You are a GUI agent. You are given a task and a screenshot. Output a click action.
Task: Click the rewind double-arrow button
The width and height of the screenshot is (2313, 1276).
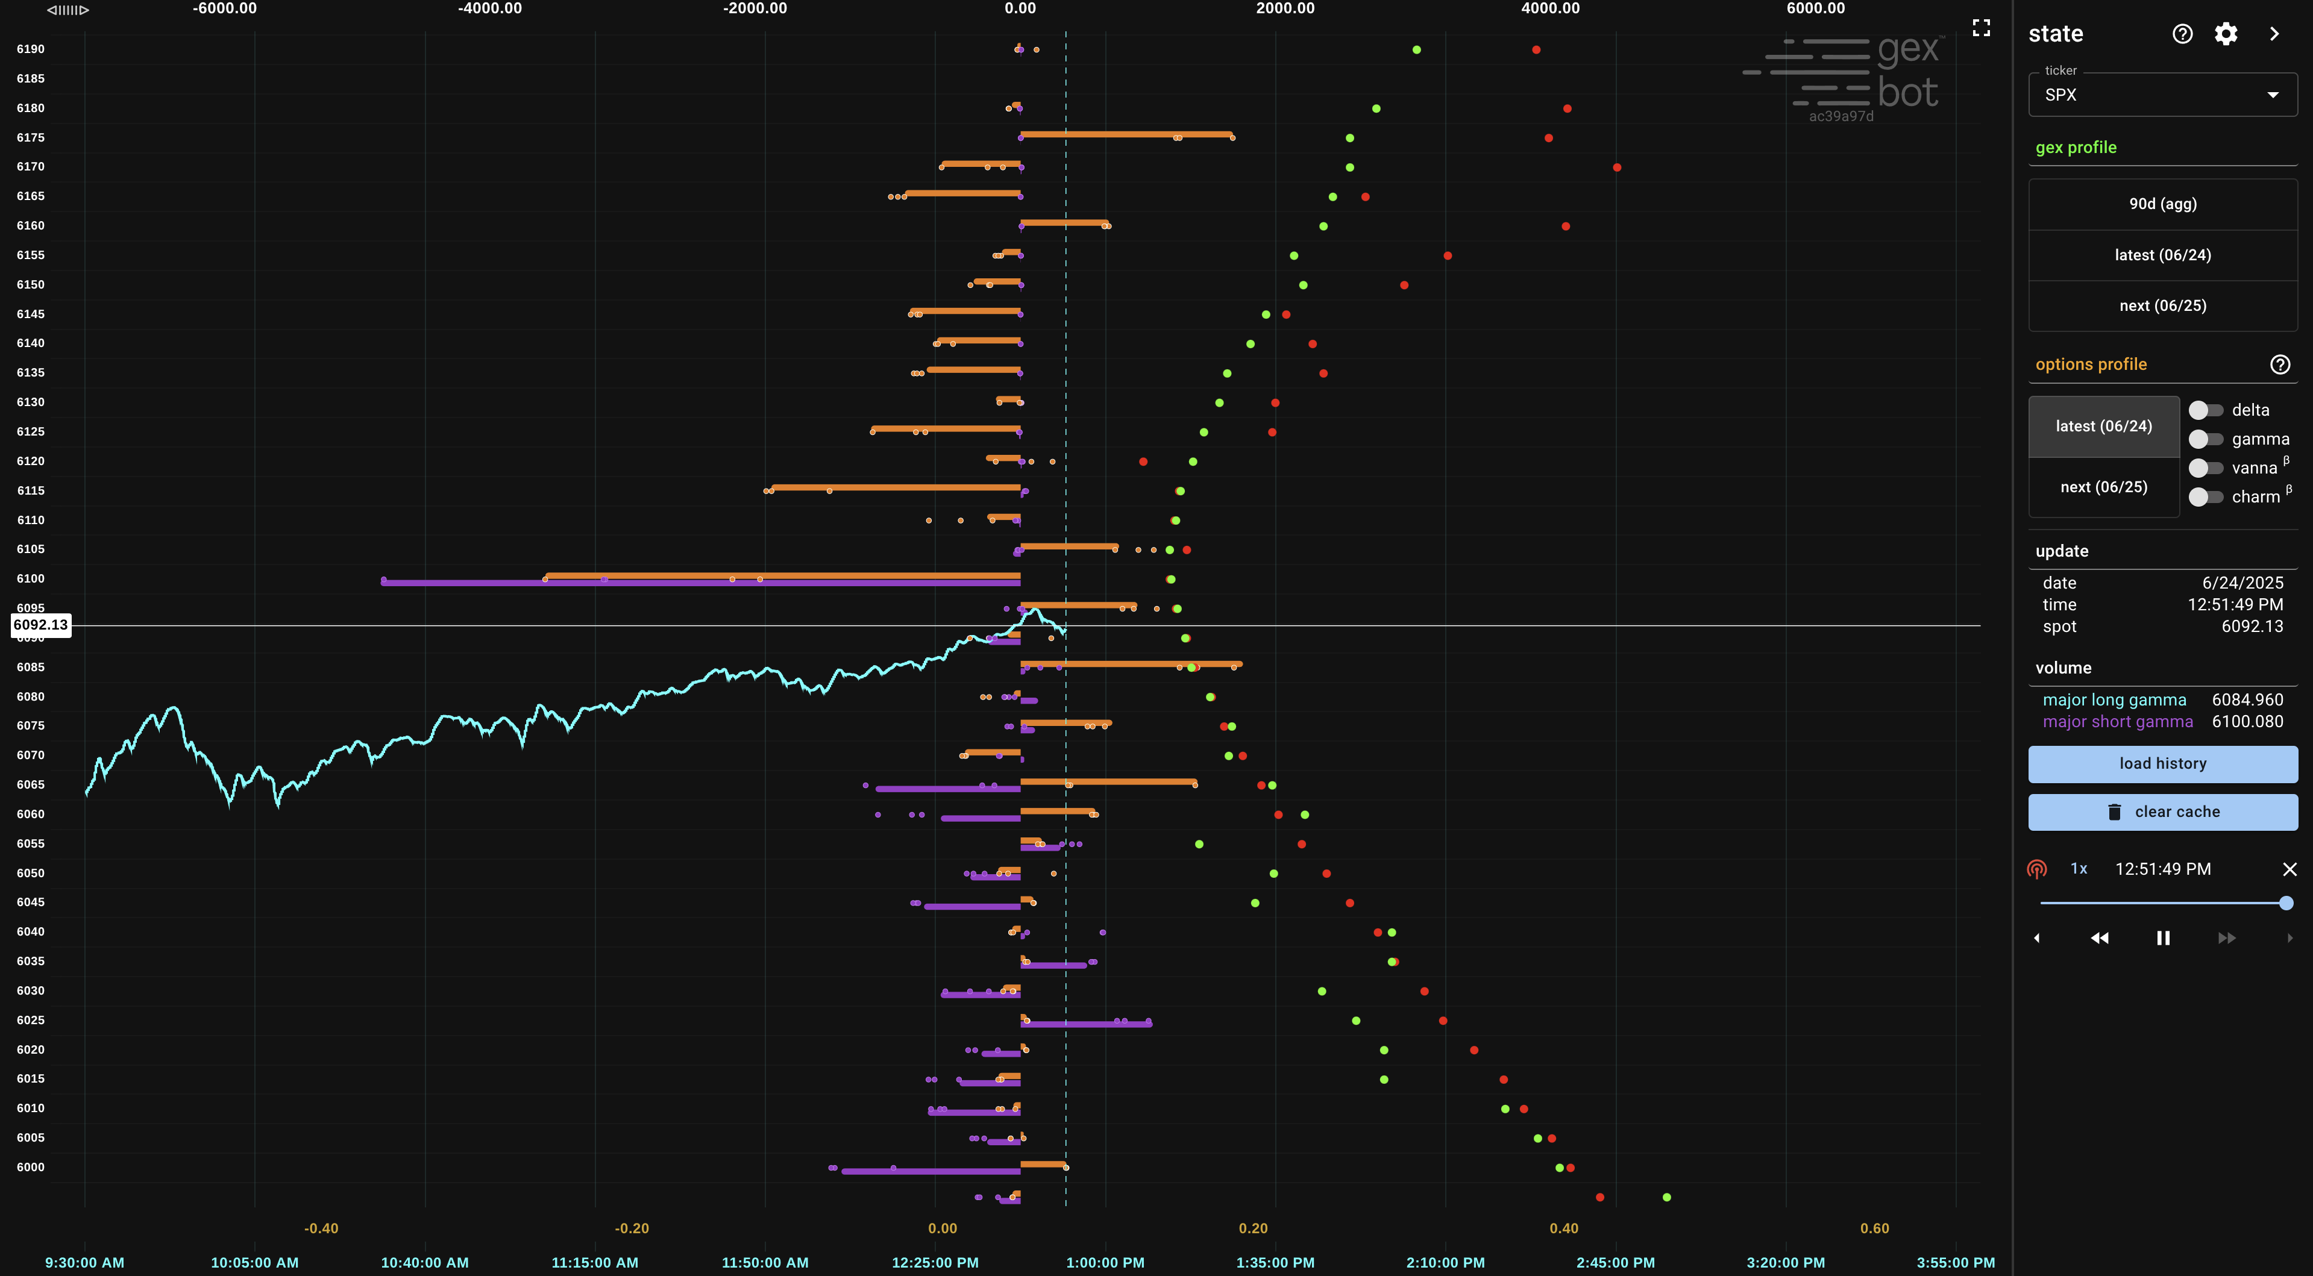point(2099,937)
